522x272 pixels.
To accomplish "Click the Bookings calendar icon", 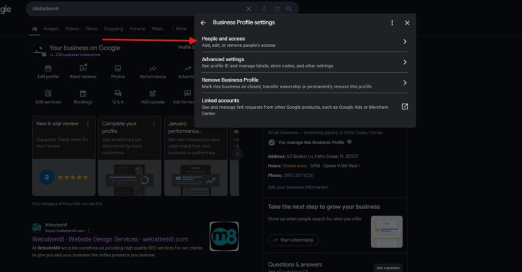I will pyautogui.click(x=83, y=93).
